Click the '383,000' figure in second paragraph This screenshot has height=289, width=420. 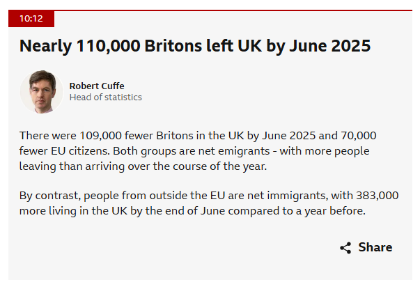343,196
